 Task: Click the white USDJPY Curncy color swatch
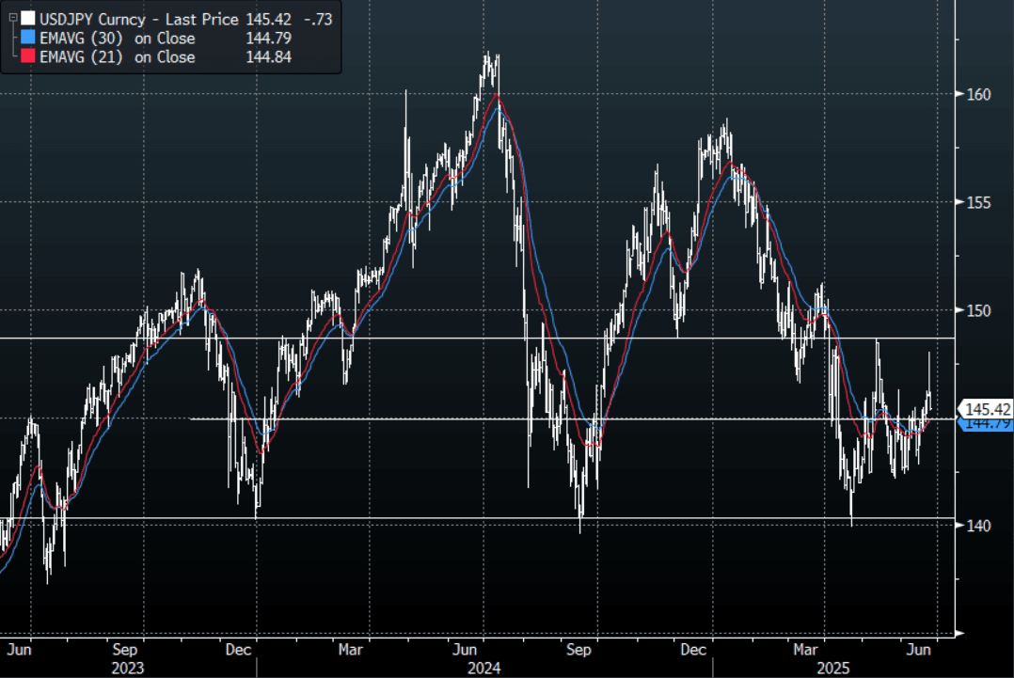[27, 19]
